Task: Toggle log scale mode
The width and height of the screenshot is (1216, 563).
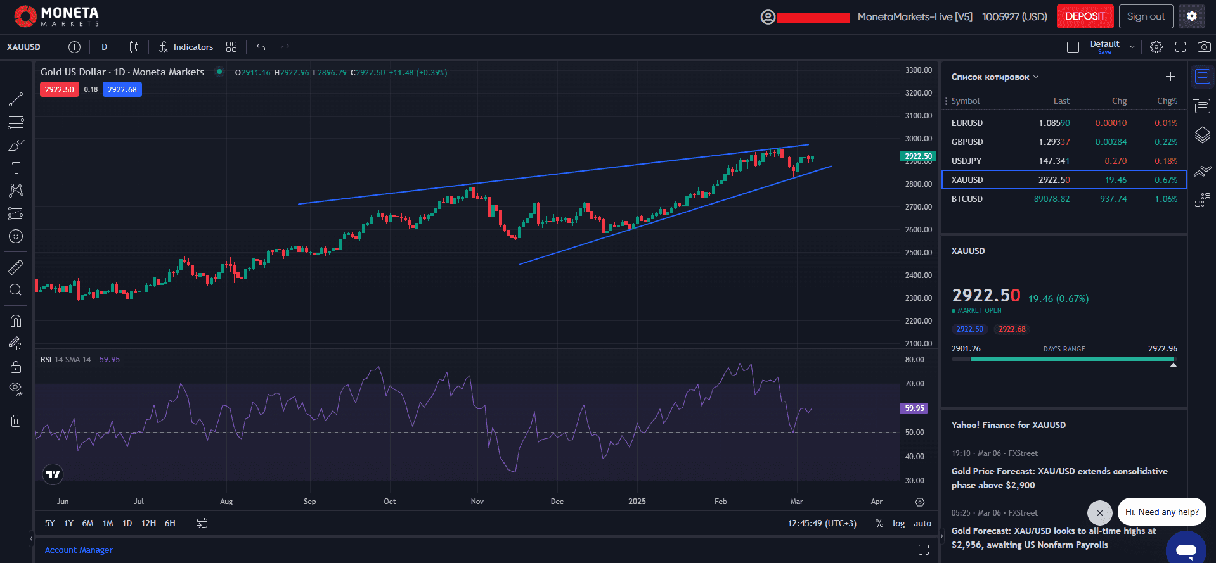Action: [899, 523]
